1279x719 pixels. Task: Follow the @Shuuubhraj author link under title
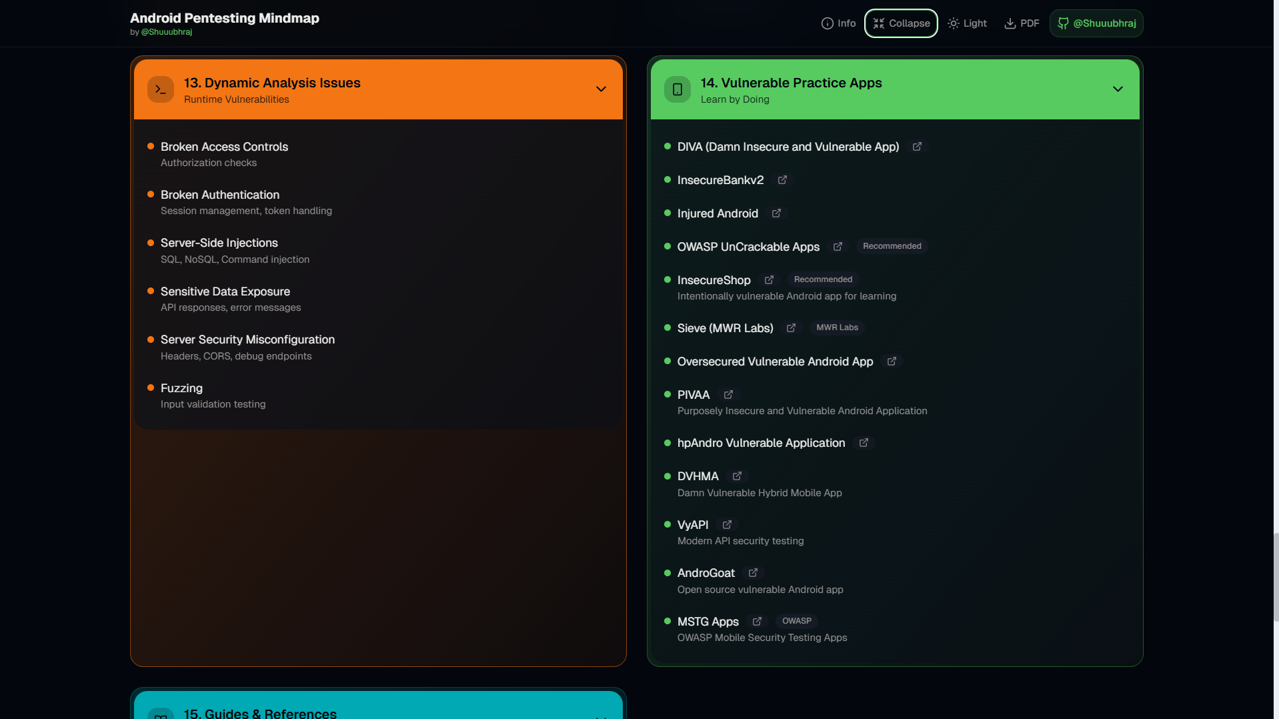167,32
